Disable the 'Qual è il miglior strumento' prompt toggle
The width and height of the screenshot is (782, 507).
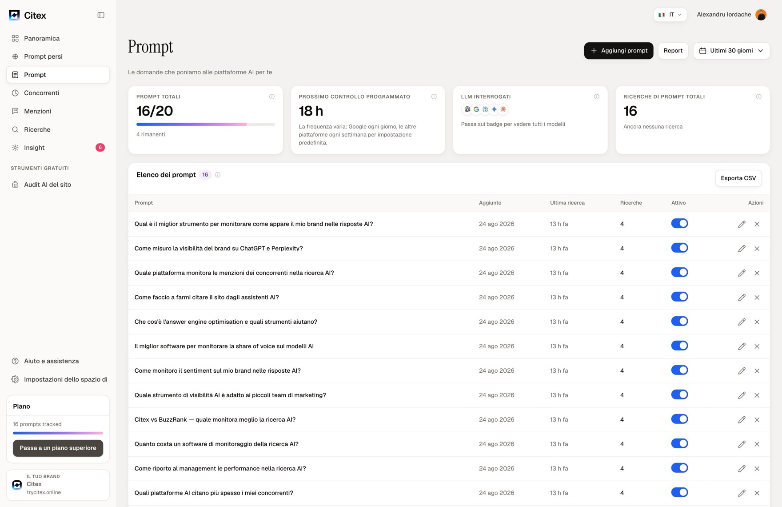point(679,223)
